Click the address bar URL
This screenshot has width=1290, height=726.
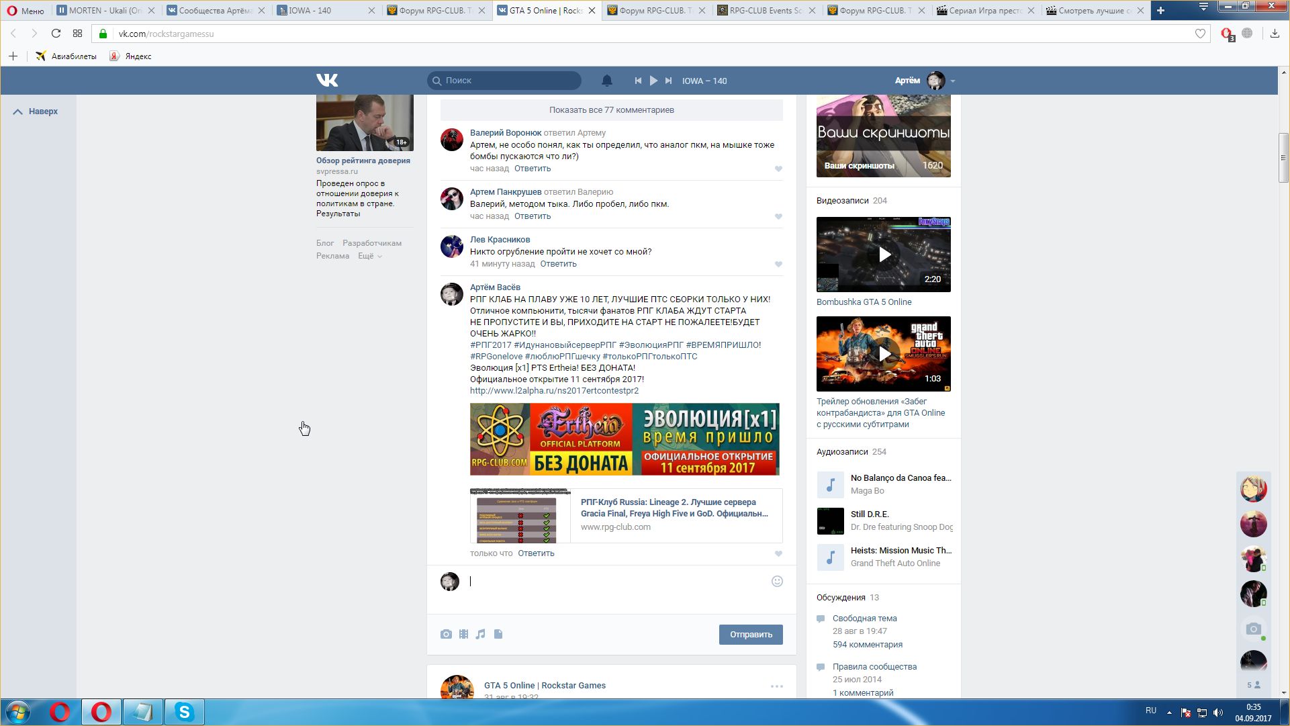tap(166, 34)
